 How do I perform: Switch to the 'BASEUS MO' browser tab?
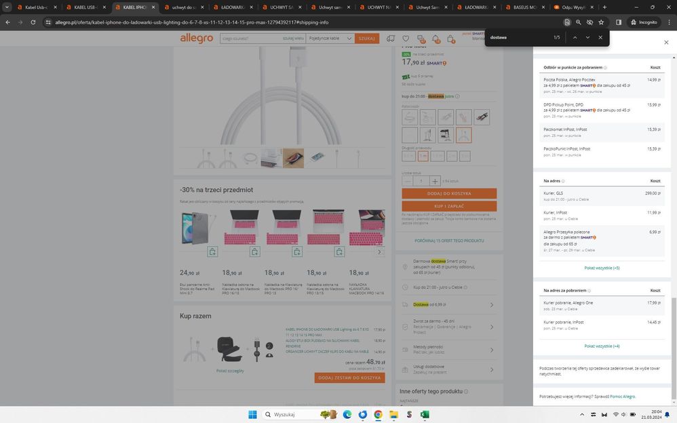[x=524, y=7]
